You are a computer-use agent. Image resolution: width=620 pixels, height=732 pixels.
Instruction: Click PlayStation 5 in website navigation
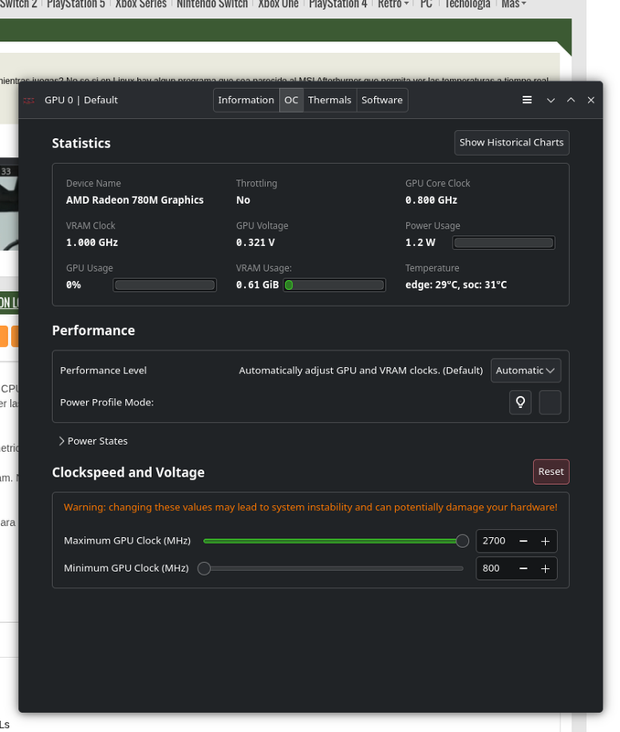point(76,5)
